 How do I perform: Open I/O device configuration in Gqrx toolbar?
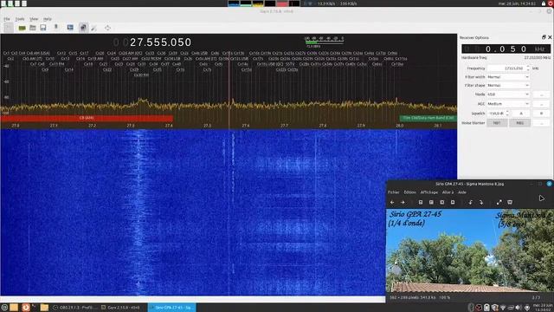22,28
